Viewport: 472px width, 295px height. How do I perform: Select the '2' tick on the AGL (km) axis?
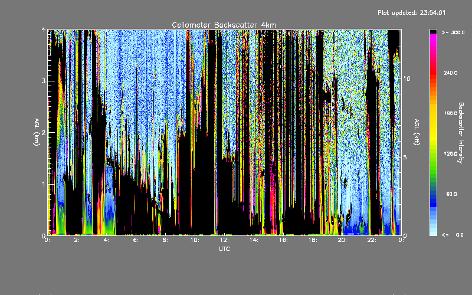44,132
